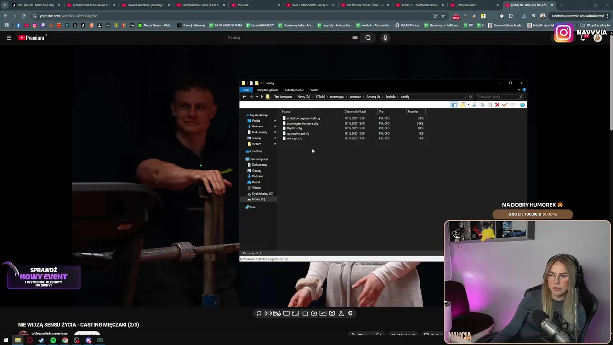The image size is (613, 345).
Task: Toggle the preview pane toolbar icon
Action: pyautogui.click(x=454, y=105)
